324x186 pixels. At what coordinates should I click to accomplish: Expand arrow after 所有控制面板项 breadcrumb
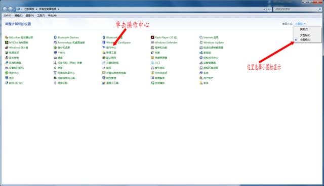59,9
